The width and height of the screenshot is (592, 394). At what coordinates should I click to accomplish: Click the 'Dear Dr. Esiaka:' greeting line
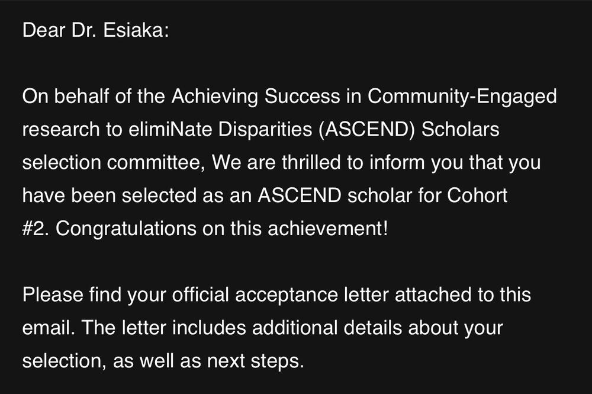[x=95, y=30]
